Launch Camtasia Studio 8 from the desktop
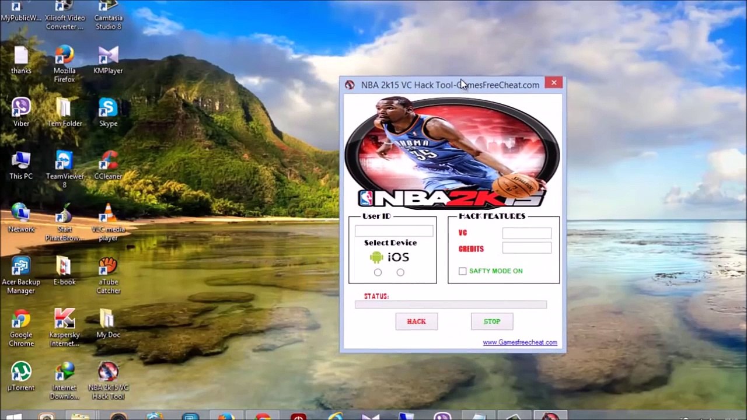The height and width of the screenshot is (420, 747). pyautogui.click(x=108, y=16)
